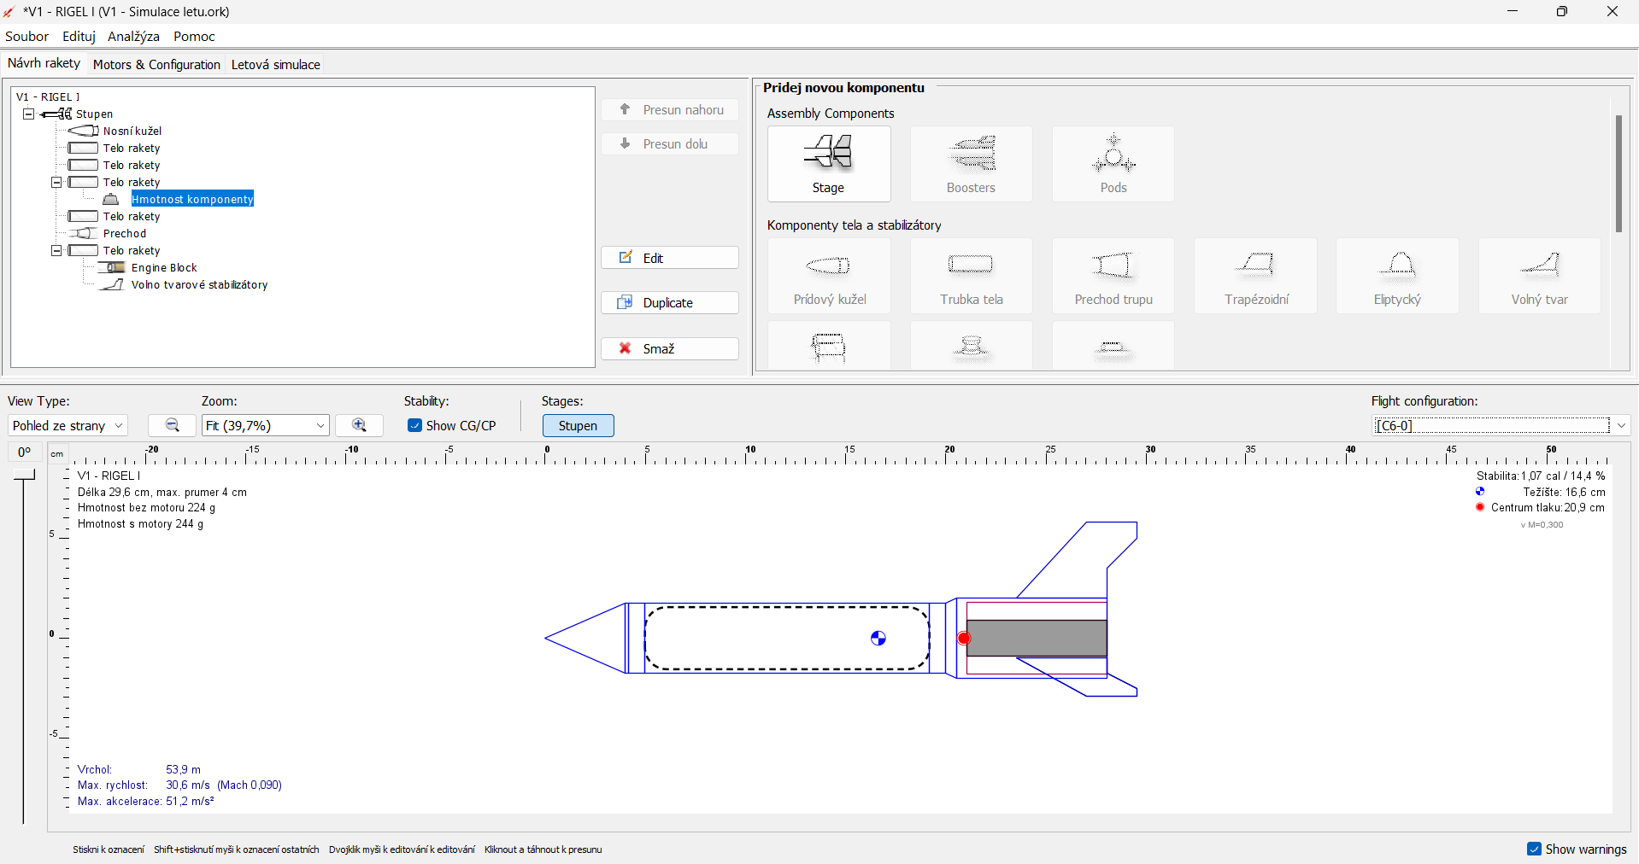Viewport: 1639px width, 864px height.
Task: Open the Analýza menu
Action: (133, 36)
